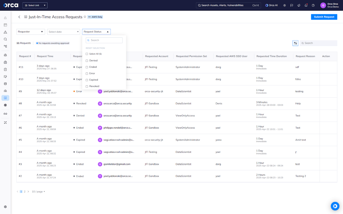Viewport: 343px width, 214px height.
Task: Change the 10 / page size selector
Action: point(38,191)
